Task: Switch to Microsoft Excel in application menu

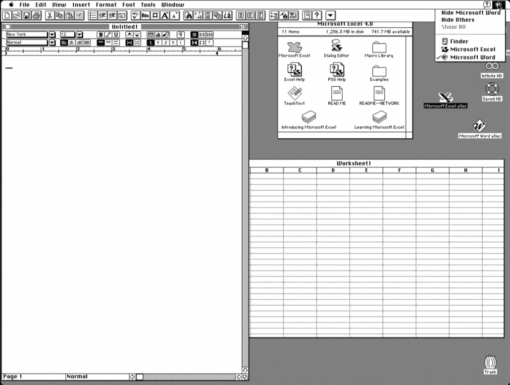Action: (471, 50)
